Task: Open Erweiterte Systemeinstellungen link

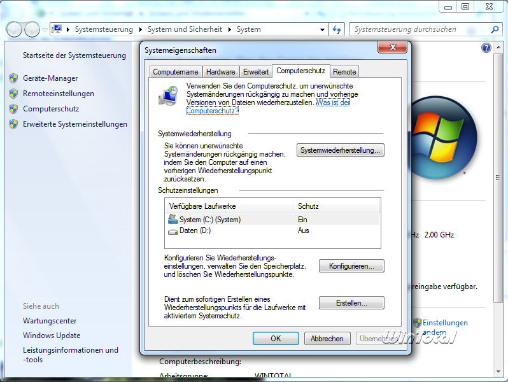Action: coord(75,124)
